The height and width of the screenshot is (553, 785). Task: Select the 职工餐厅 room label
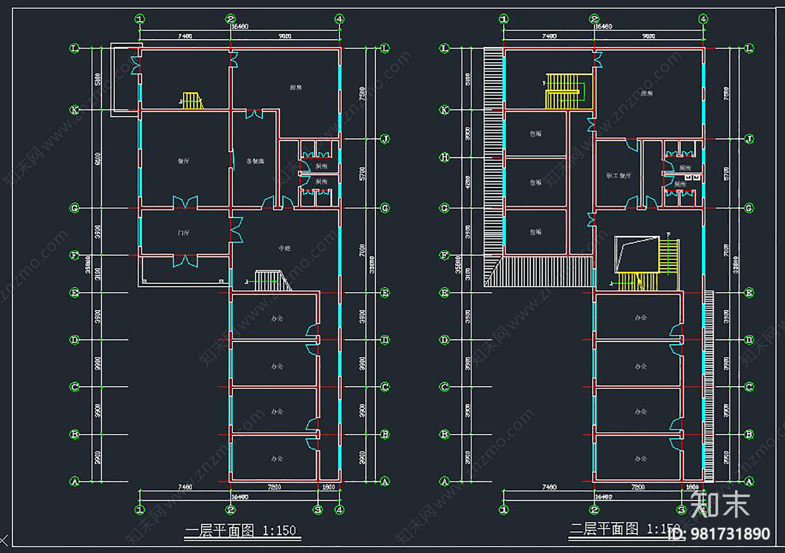click(619, 176)
